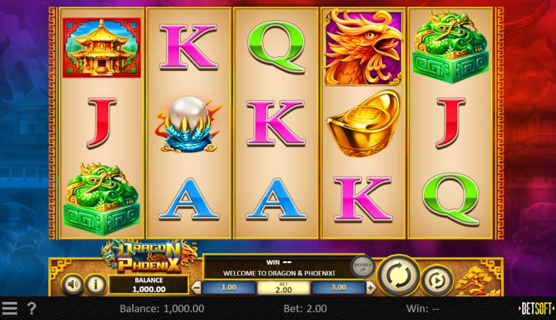Open the hamburger menu in bottom bar
The image size is (556, 320).
coord(9,308)
